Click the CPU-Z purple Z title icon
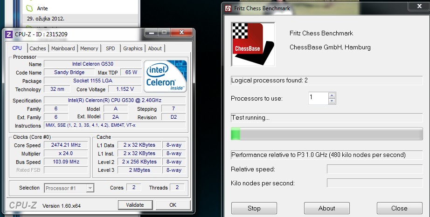The width and height of the screenshot is (430, 217). pyautogui.click(x=9, y=34)
